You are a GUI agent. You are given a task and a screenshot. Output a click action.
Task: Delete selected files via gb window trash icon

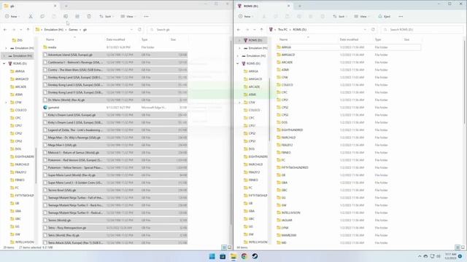(89, 17)
